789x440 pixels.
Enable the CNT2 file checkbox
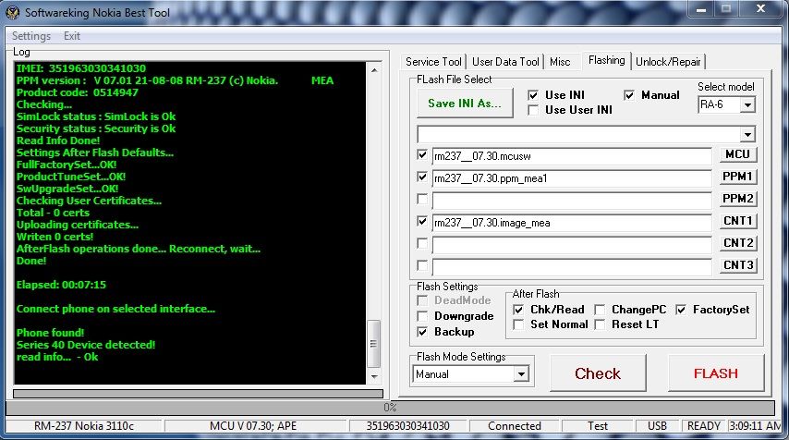point(422,244)
